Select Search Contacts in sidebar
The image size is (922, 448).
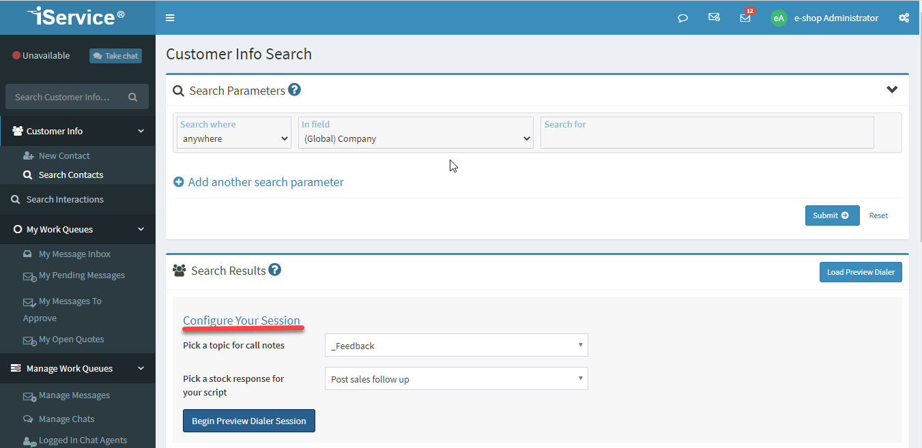click(71, 175)
